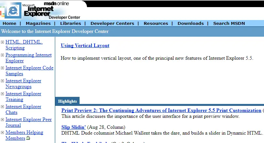The width and height of the screenshot is (264, 143).
Task: Follow the Internet Explorer Newsgroups link
Action: (23, 84)
